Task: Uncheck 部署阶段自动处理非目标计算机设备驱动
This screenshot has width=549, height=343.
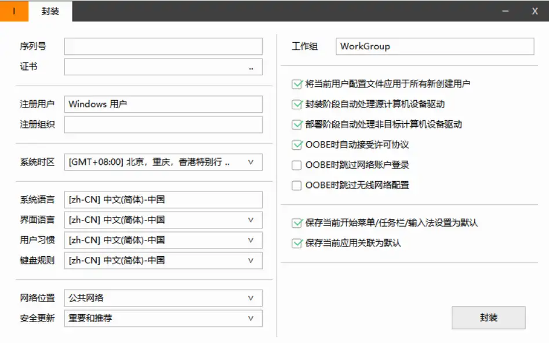Action: [297, 125]
